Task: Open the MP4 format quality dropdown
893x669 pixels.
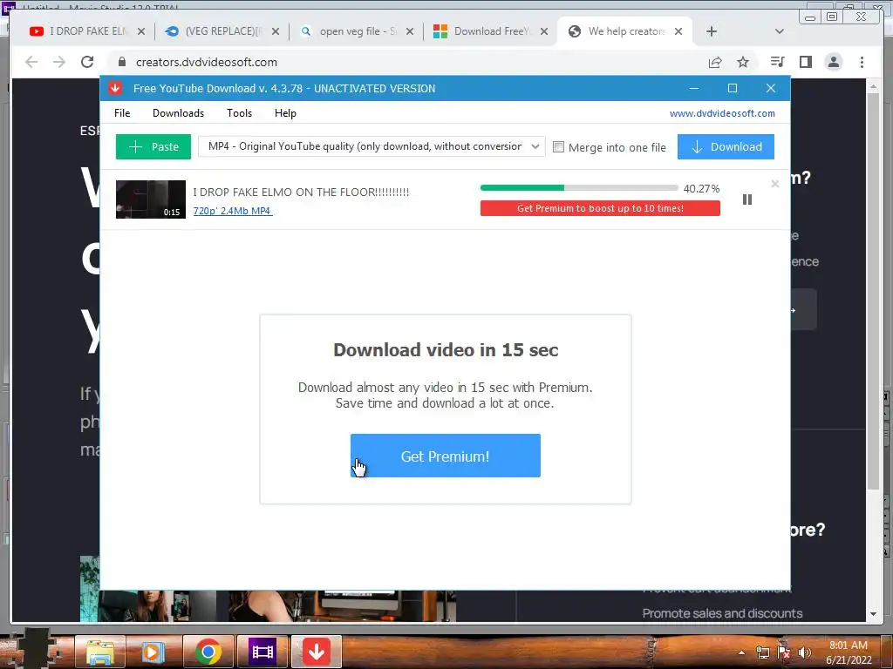Action: pyautogui.click(x=372, y=146)
